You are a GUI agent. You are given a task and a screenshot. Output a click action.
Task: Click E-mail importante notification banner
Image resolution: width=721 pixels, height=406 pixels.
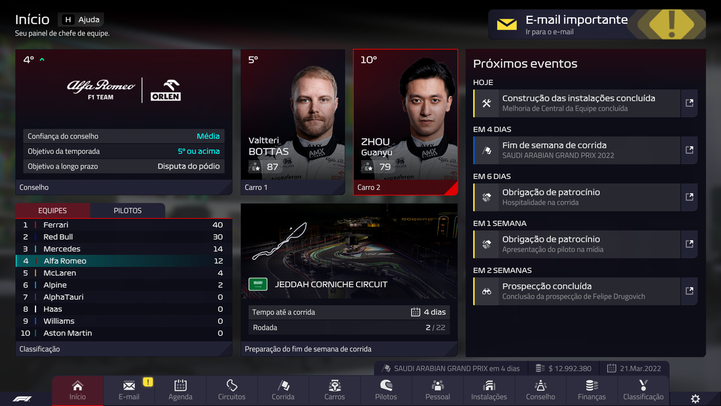click(597, 24)
